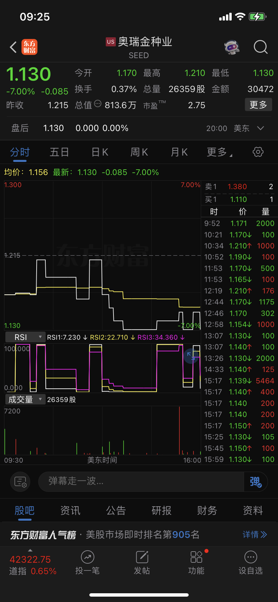This screenshot has height=602, width=278.
Task: Open the RSI indicator dropdown
Action: (x=25, y=337)
